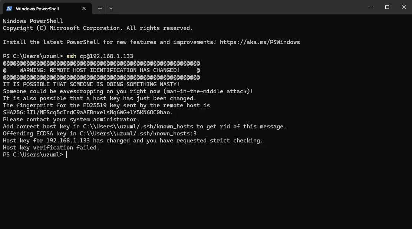
Task: Close the Windows PowerShell tab
Action: click(x=84, y=9)
